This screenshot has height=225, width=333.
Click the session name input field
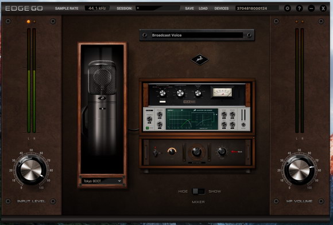158,8
